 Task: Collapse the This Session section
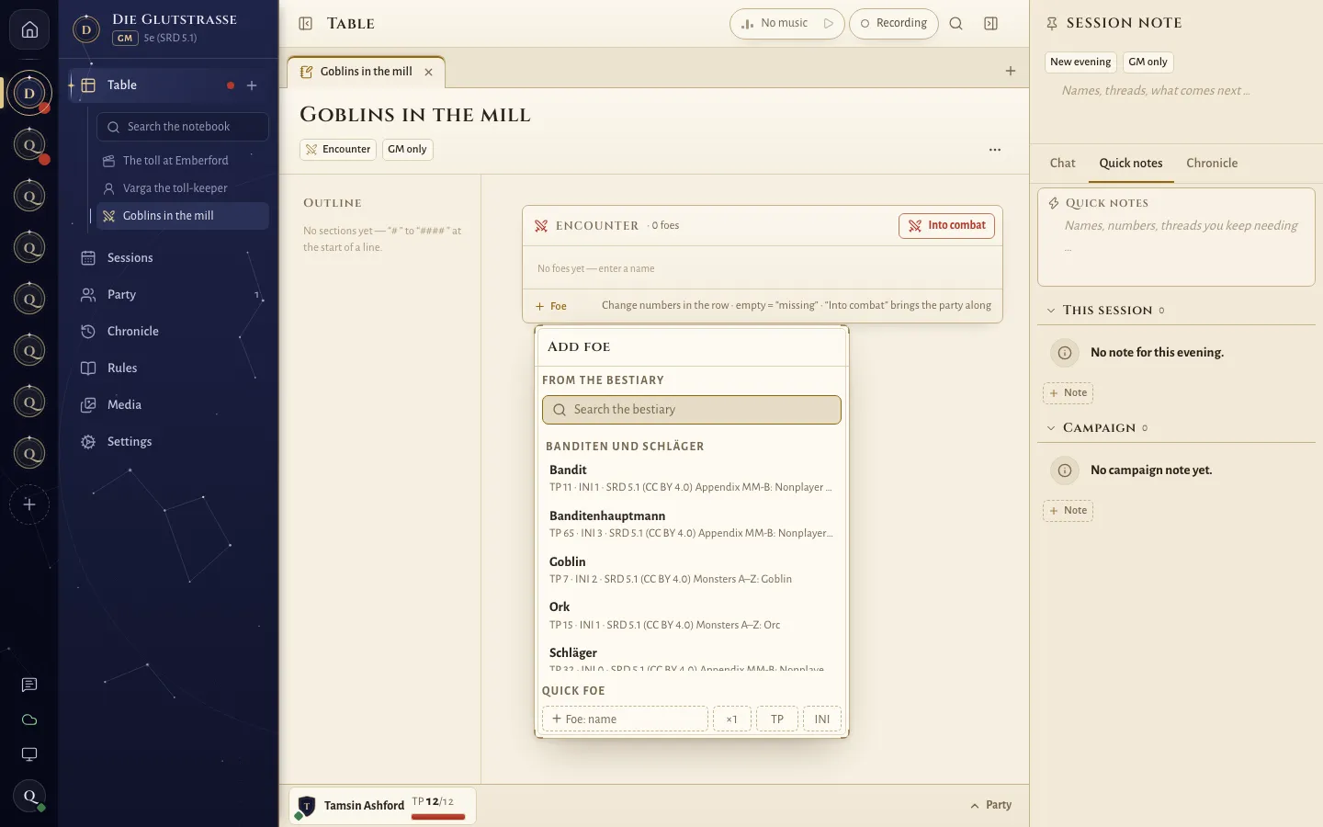click(1051, 311)
